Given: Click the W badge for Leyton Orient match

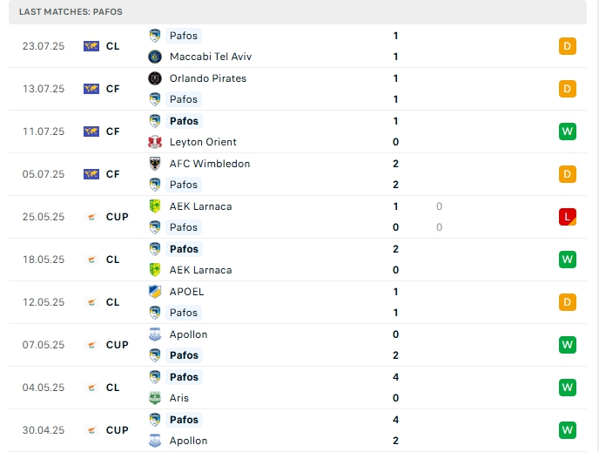Looking at the screenshot, I should point(568,132).
